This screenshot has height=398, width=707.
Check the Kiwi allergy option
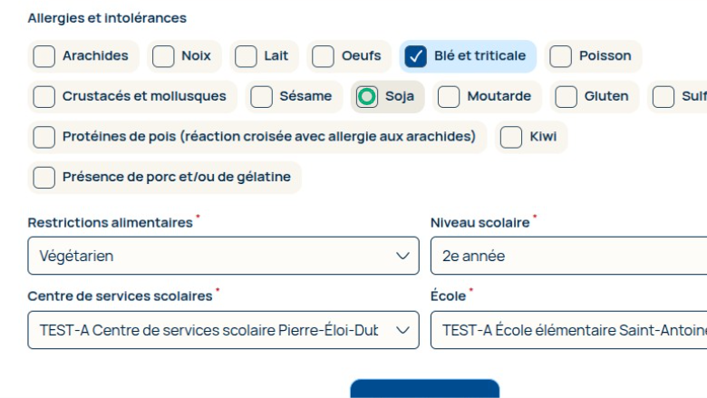coord(512,137)
